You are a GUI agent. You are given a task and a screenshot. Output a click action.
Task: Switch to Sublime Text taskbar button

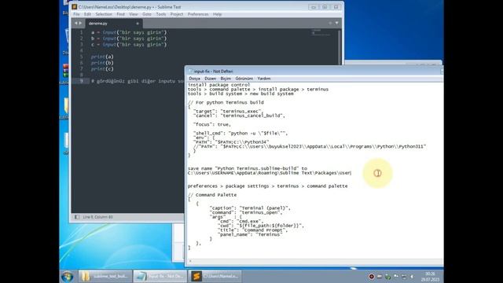tap(215, 276)
